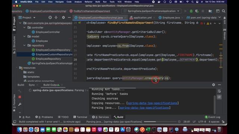Click the wrench icon in Build panel

click(x=20, y=104)
